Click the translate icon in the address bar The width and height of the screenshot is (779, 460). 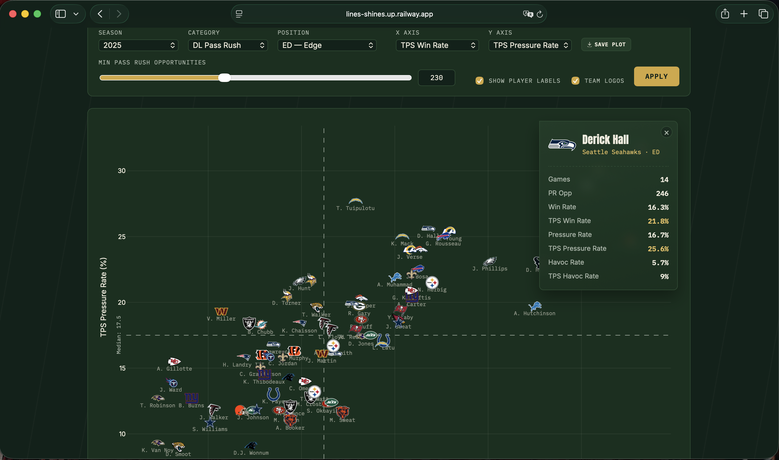pyautogui.click(x=528, y=14)
